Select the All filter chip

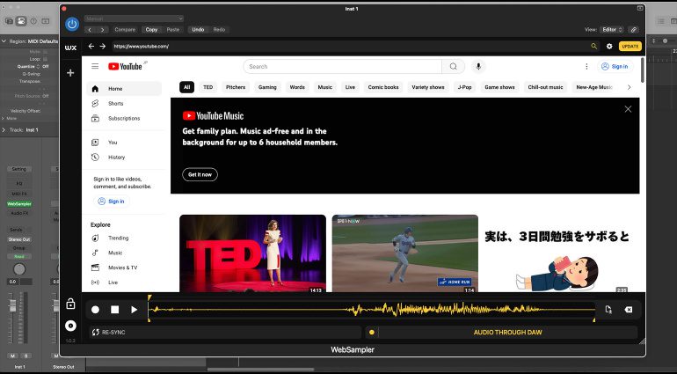coord(186,87)
